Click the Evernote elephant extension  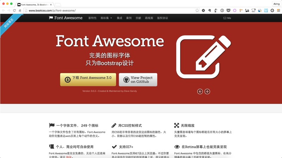point(209,11)
